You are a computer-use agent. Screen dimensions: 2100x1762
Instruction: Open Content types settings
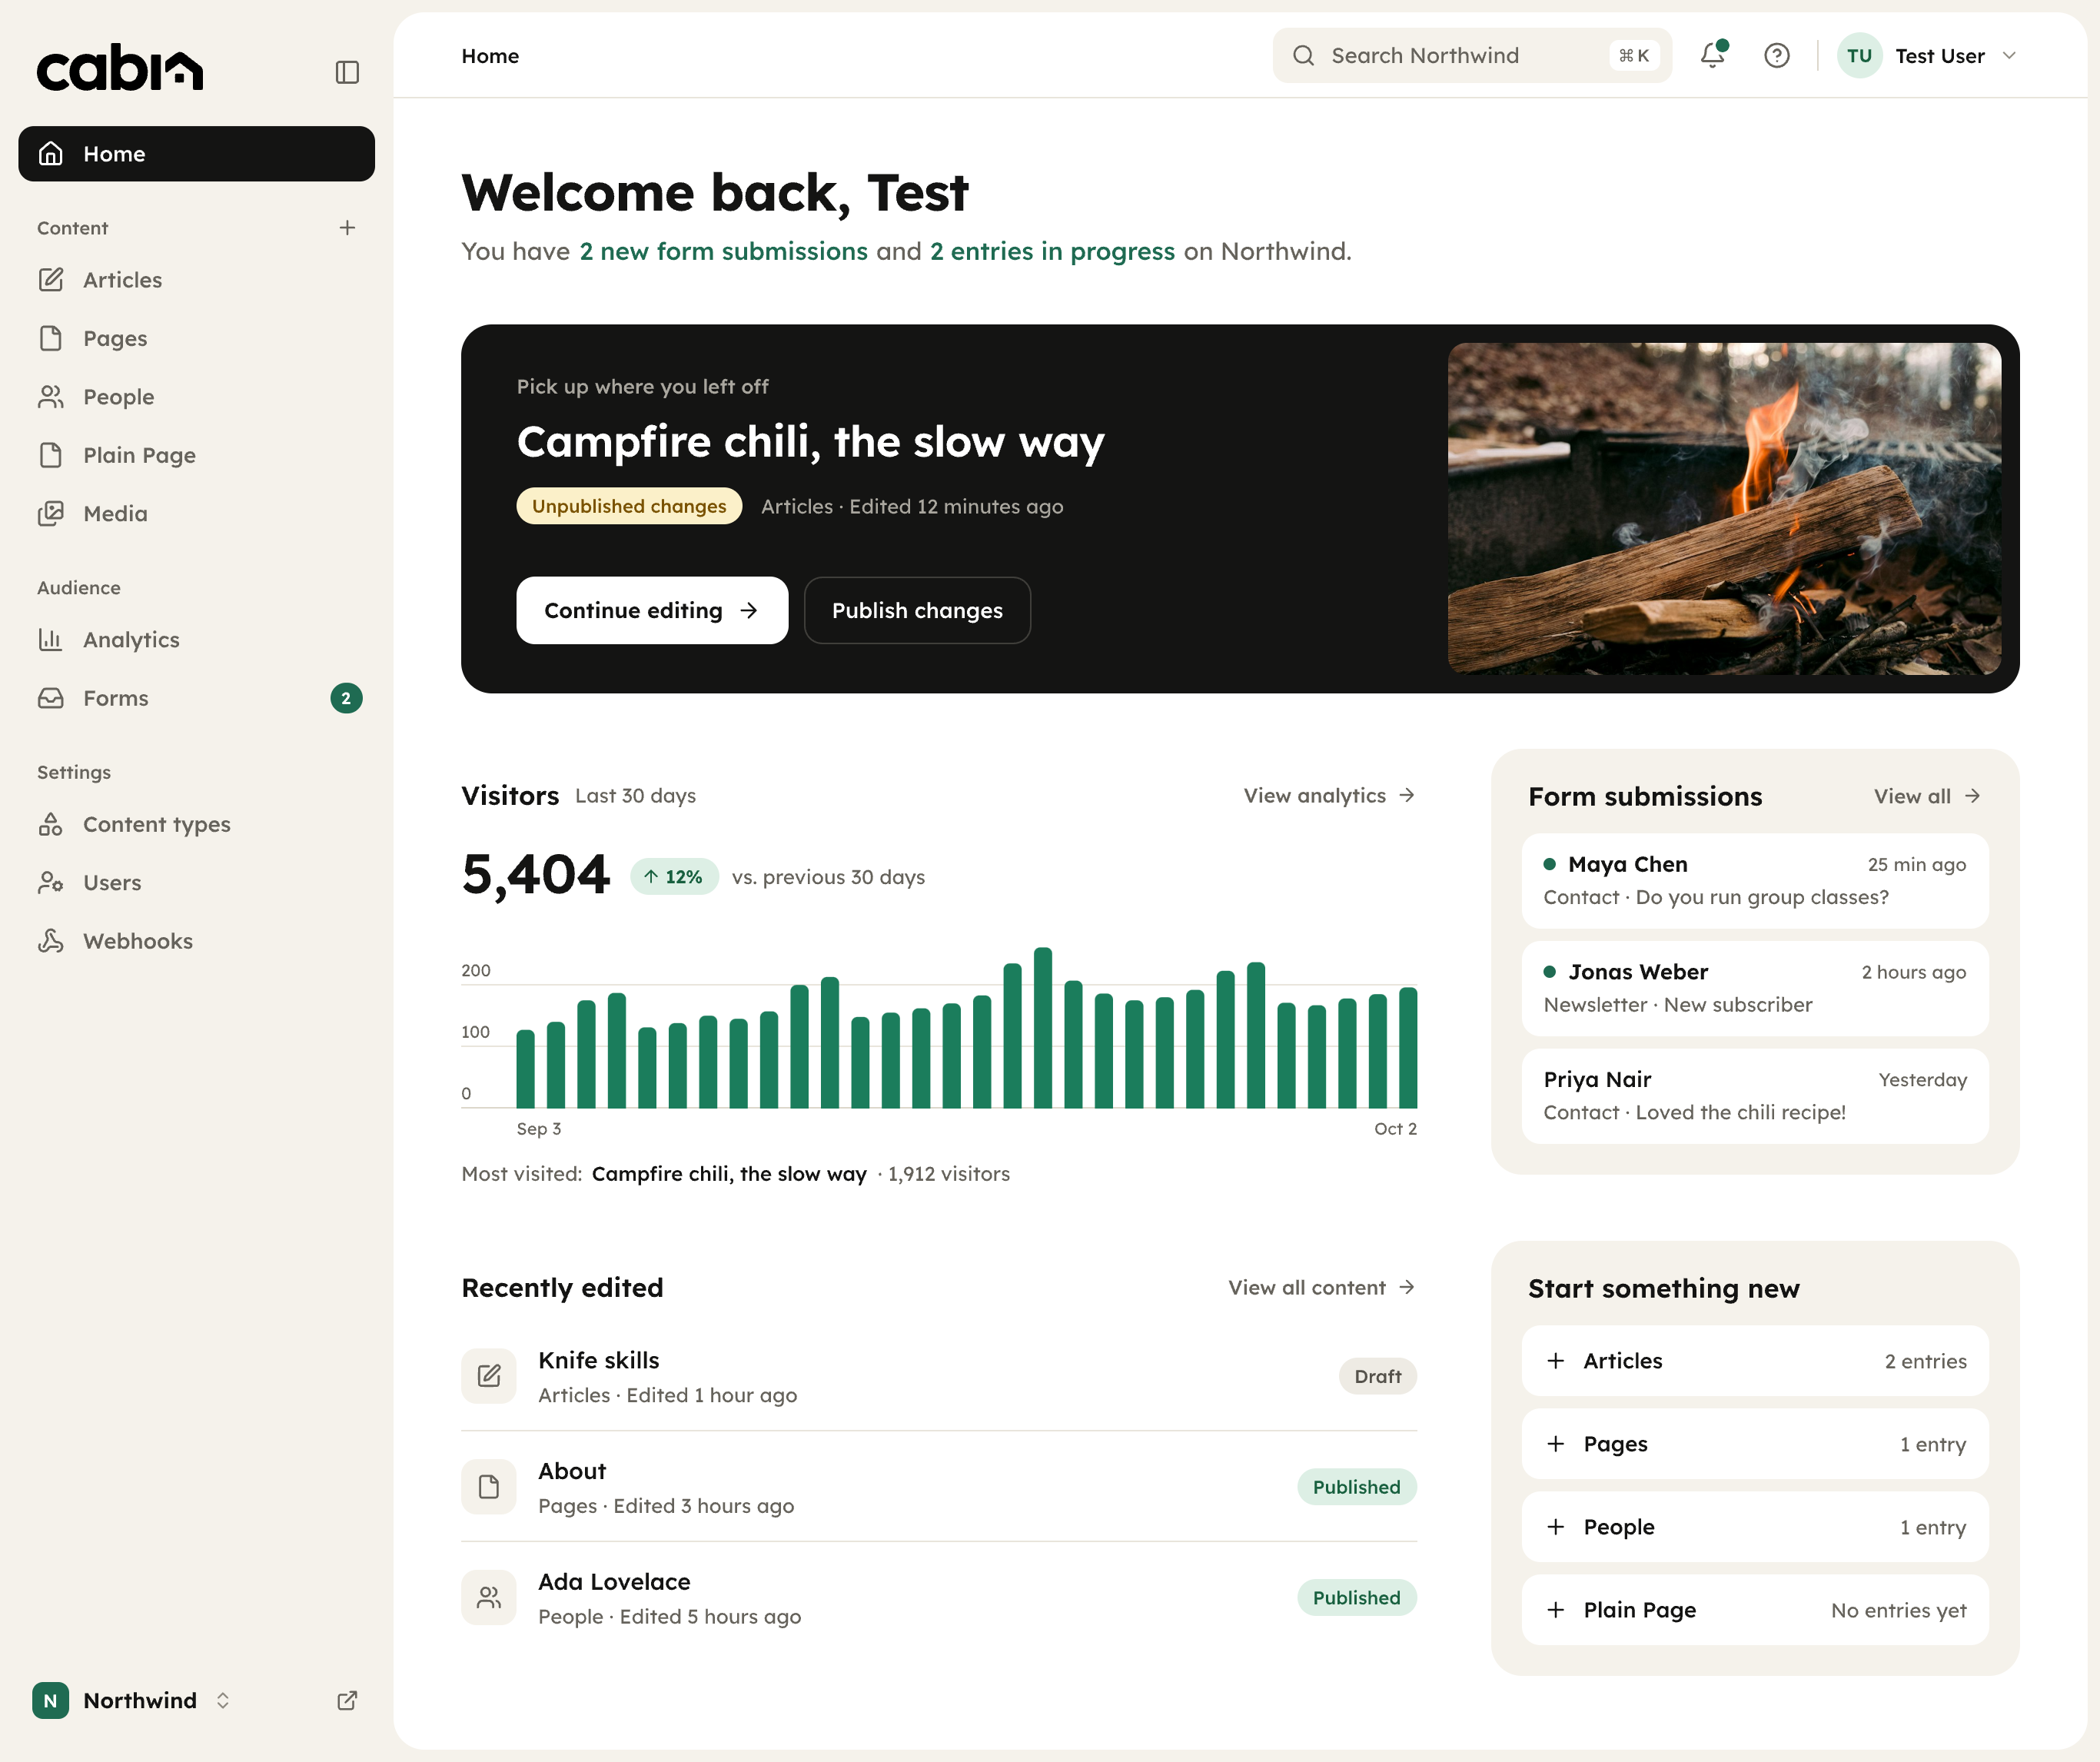(196, 825)
